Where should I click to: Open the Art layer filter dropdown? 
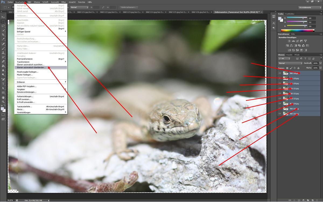tap(284, 58)
